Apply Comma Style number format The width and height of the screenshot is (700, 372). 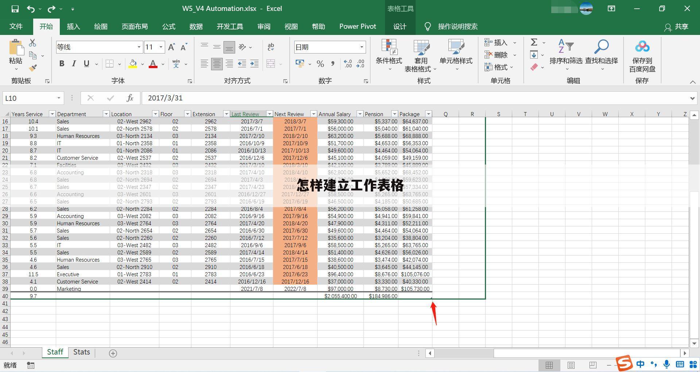(x=332, y=64)
